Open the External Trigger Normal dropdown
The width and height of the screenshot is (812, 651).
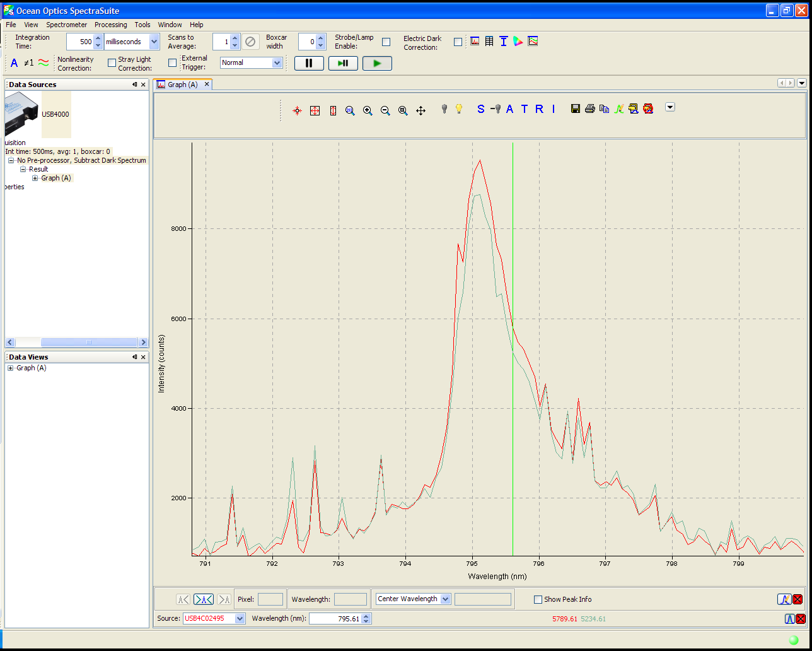pos(277,62)
